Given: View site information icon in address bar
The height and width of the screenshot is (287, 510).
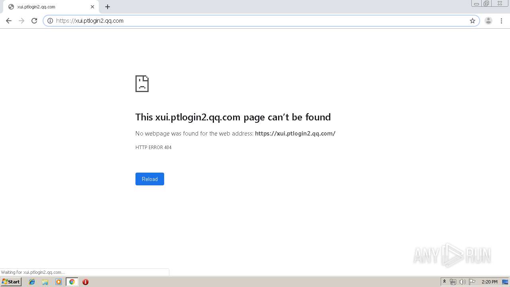Looking at the screenshot, I should 50,21.
